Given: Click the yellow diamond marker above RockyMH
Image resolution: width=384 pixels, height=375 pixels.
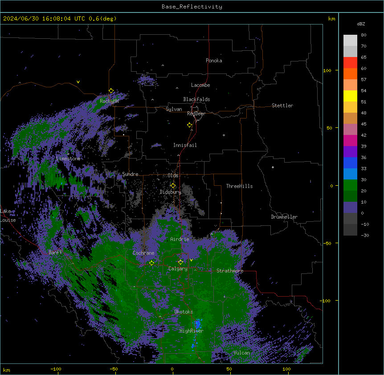Looking at the screenshot, I should pyautogui.click(x=111, y=91).
